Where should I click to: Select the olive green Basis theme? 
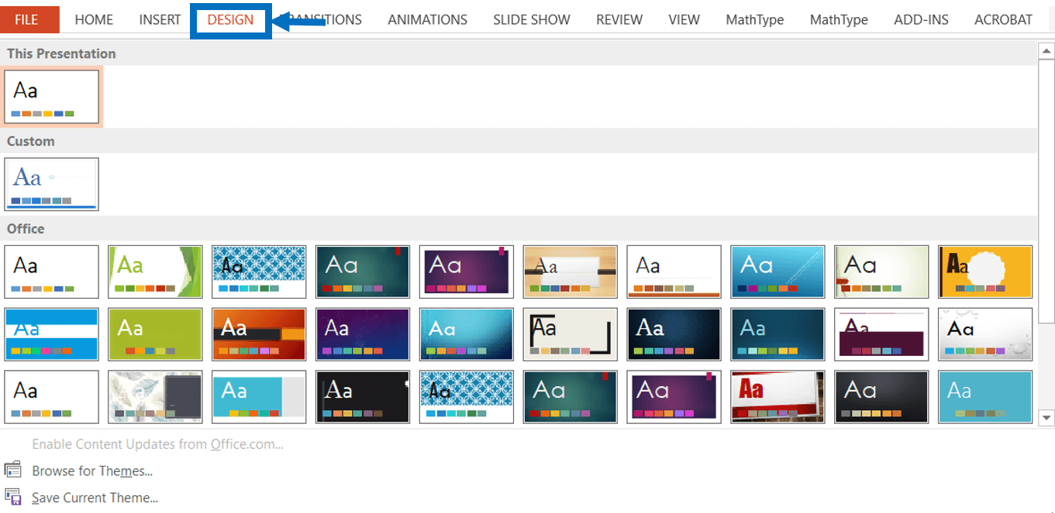155,334
